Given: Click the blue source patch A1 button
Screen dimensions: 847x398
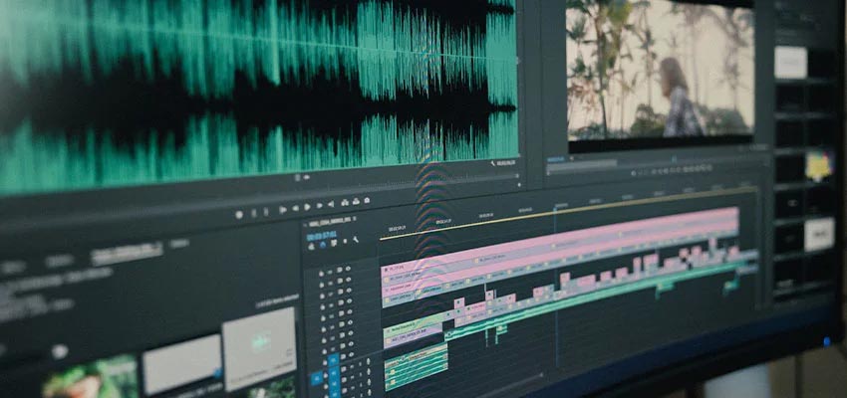Looking at the screenshot, I should [316, 378].
